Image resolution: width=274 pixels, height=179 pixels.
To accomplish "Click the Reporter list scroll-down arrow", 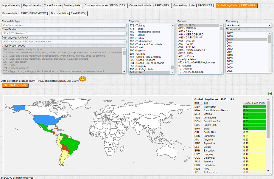I will pyautogui.click(x=173, y=72).
